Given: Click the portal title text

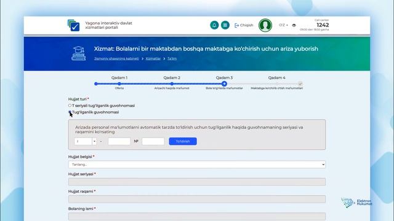Looking at the screenshot, I should 108,25.
